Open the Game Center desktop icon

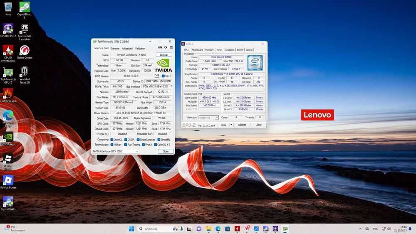tap(25, 52)
